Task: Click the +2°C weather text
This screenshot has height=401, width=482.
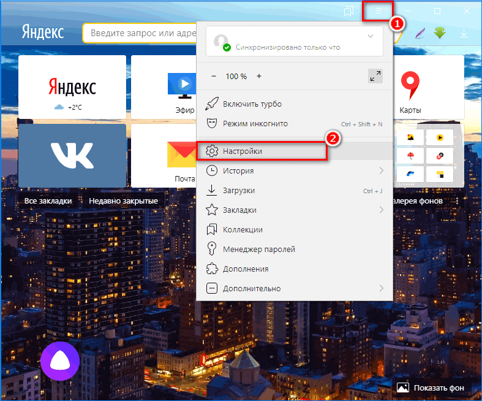Action: 75,107
